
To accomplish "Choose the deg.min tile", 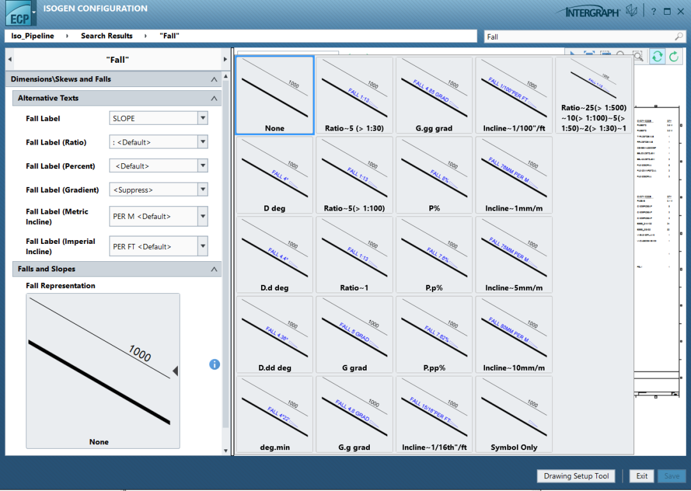I will [x=274, y=414].
